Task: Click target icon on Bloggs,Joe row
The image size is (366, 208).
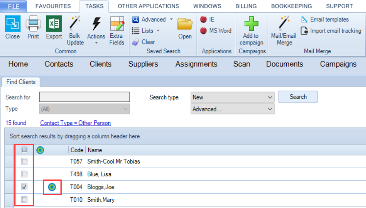Action: 52,187
